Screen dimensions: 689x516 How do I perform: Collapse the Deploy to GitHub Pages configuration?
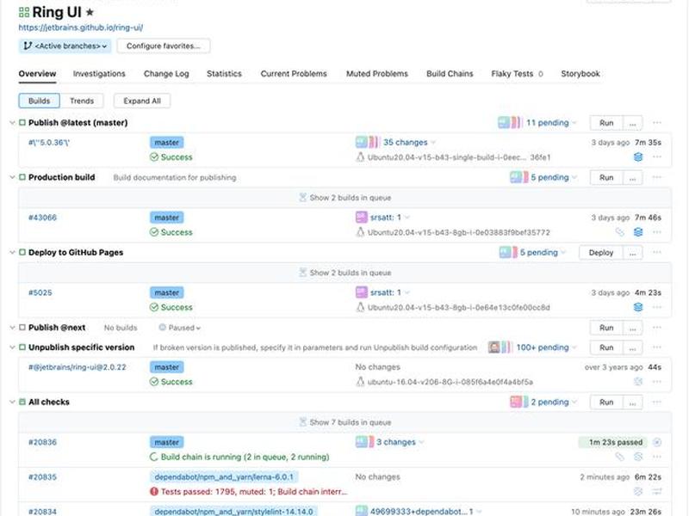(12, 252)
